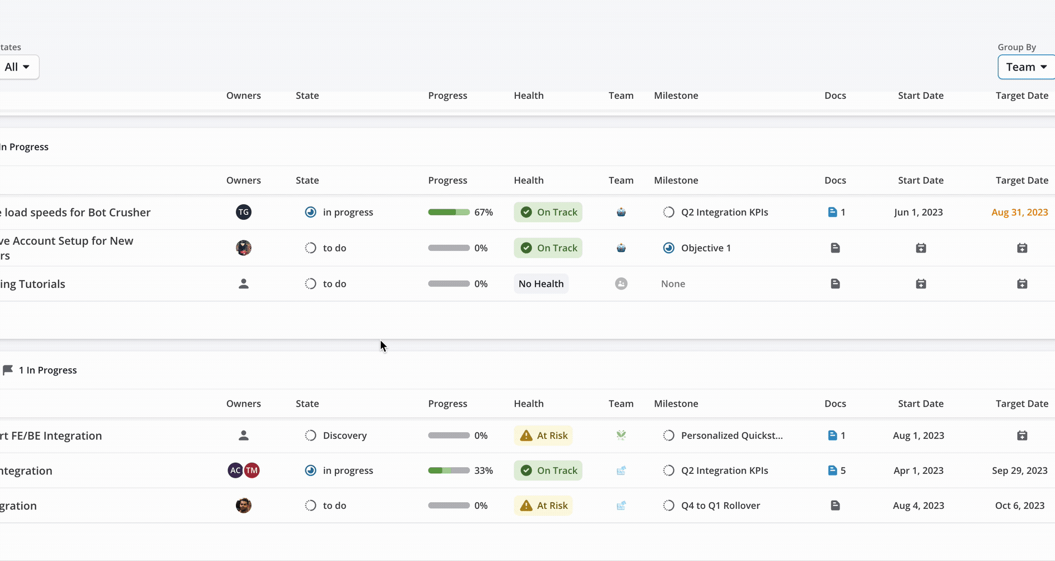Screen dimensions: 1055x561
Task: Click At Risk badge in Q4 to Q1 Rollover row
Action: pos(543,506)
